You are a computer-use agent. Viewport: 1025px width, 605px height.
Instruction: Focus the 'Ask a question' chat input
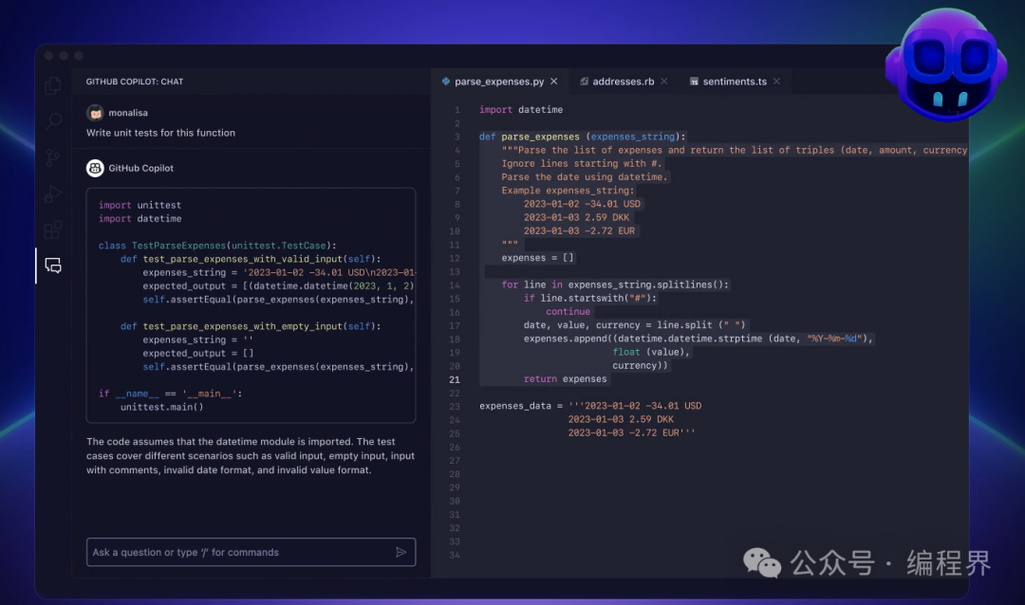pos(251,552)
